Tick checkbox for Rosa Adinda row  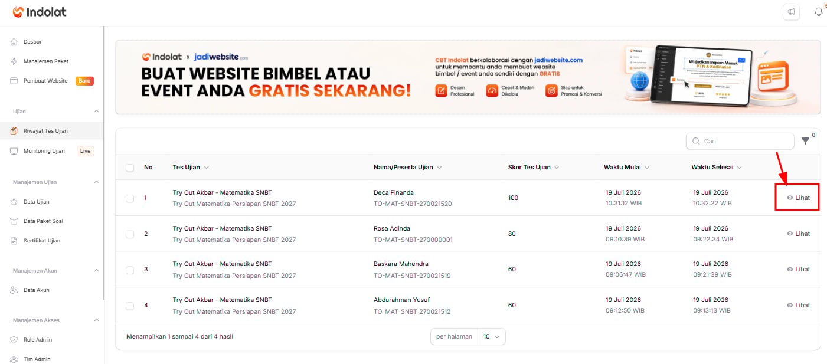(130, 234)
